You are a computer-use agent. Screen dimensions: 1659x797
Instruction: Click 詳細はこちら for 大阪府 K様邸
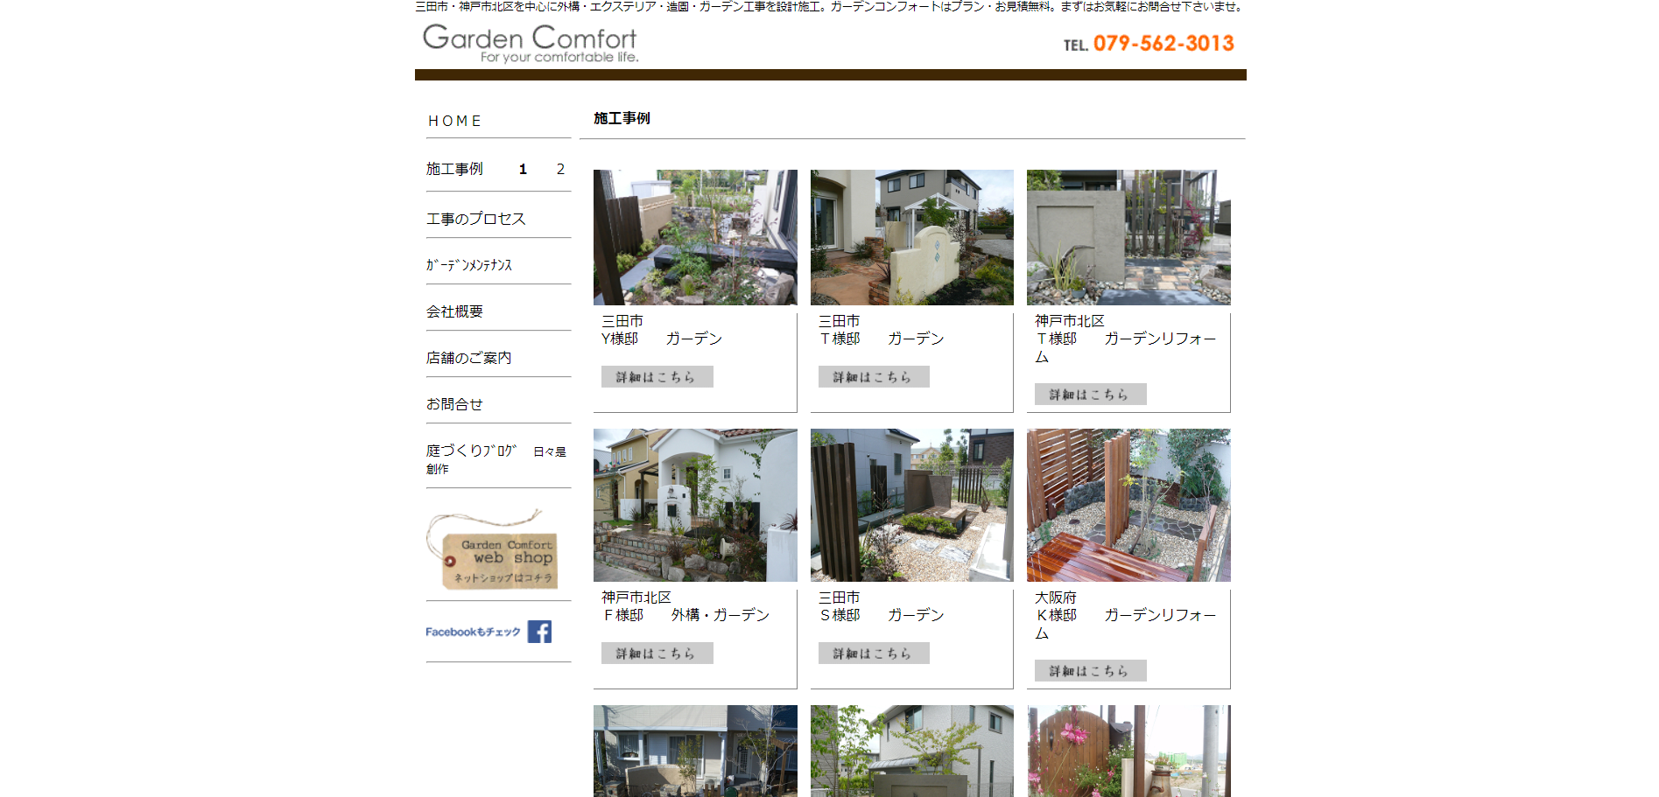(1090, 671)
